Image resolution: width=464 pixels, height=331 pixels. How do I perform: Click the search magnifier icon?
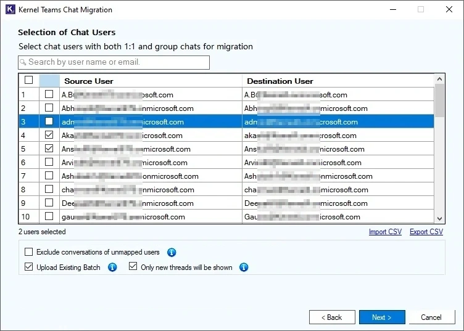coord(23,62)
